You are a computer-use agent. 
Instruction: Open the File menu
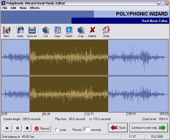pyautogui.click(x=5, y=8)
